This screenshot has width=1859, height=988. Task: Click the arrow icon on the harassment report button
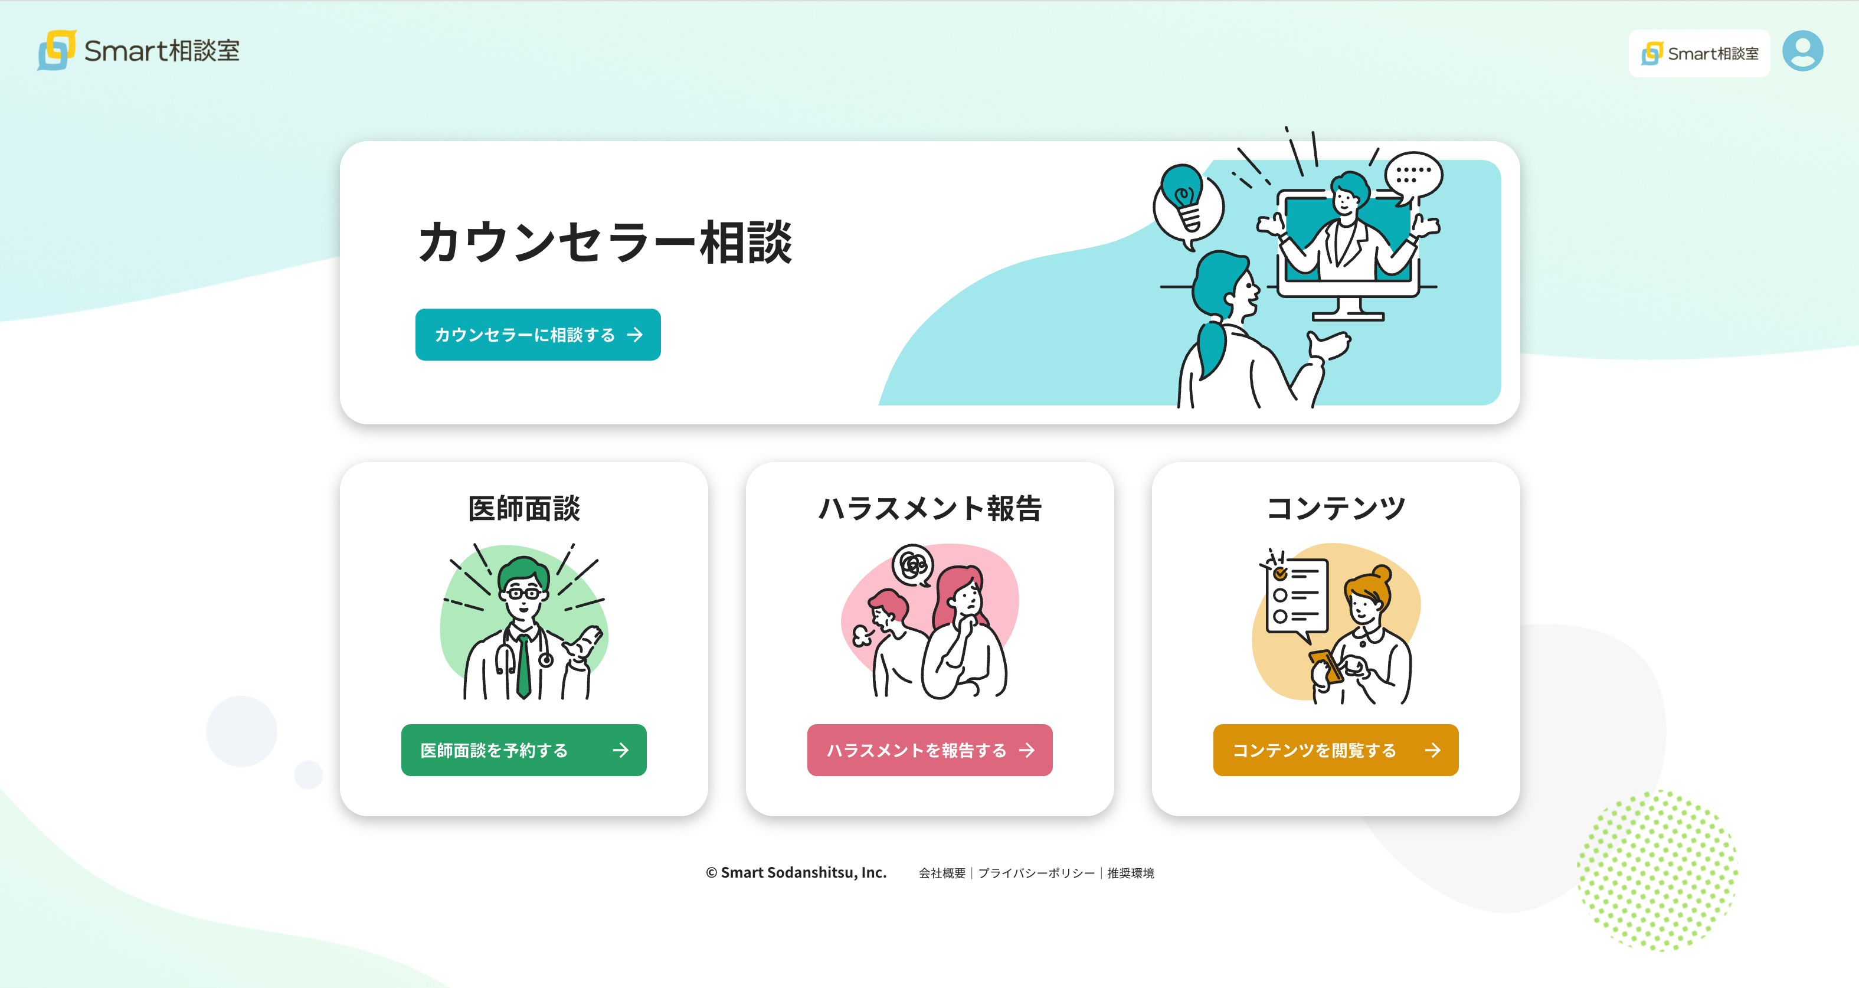(1026, 751)
